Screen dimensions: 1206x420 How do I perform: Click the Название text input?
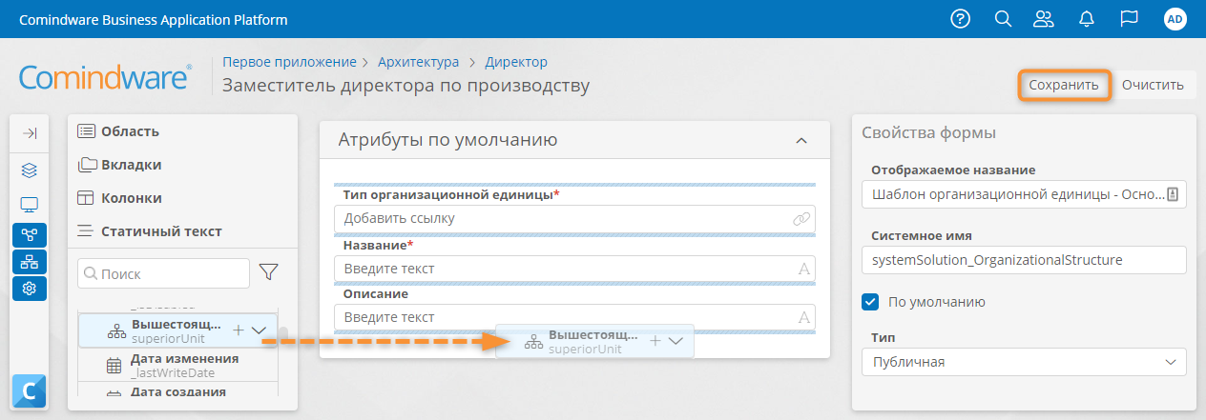(575, 270)
